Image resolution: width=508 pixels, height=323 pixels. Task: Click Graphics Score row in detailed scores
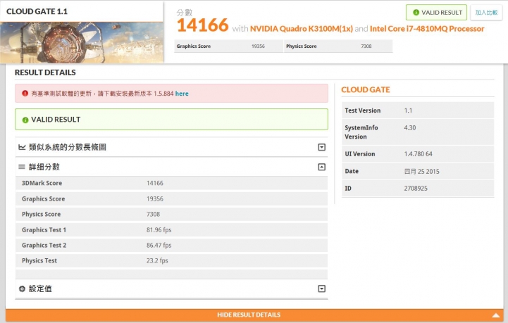pyautogui.click(x=171, y=198)
